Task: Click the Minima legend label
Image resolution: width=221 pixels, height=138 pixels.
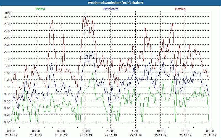Action: pyautogui.click(x=40, y=9)
